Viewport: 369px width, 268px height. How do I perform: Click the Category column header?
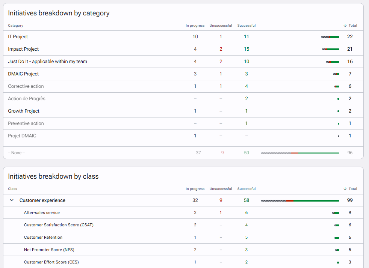15,26
